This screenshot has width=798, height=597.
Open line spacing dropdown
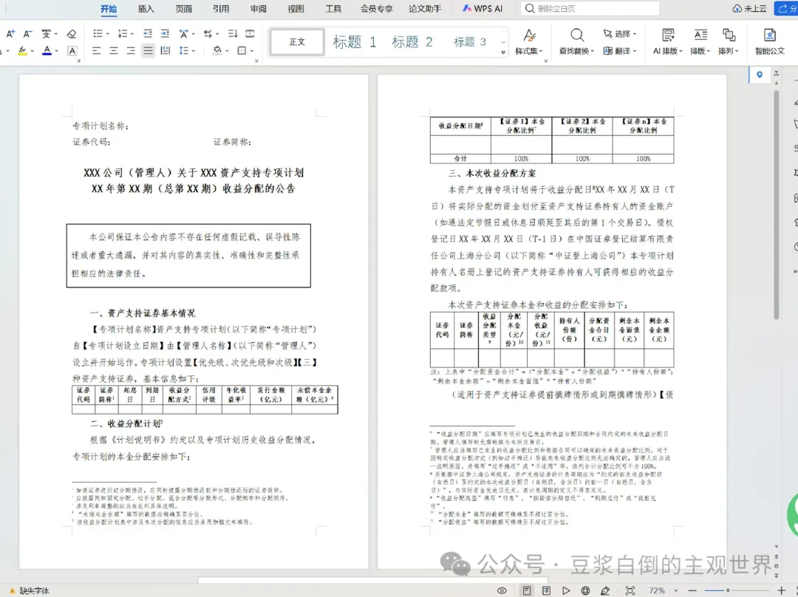(194, 51)
